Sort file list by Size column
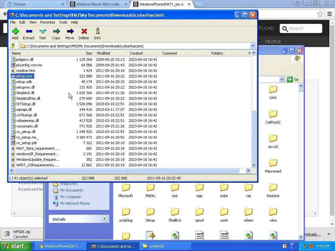This screenshot has height=251, width=335. click(77, 53)
